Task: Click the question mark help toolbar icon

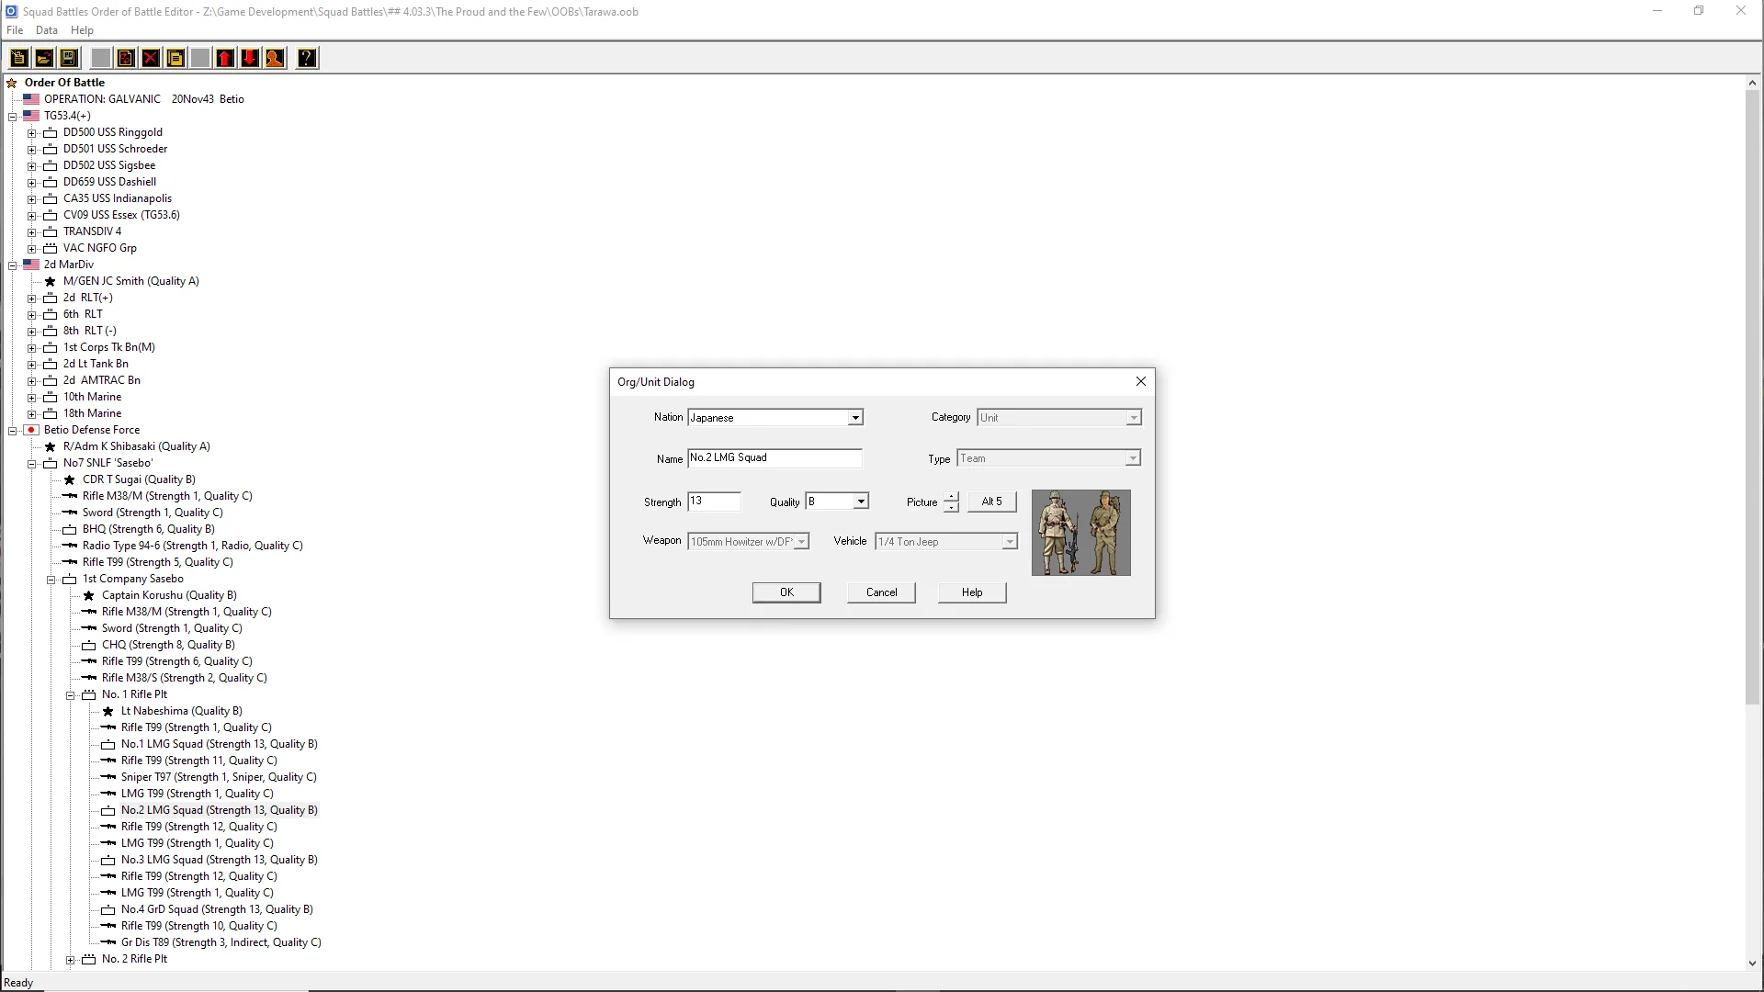Action: [x=307, y=58]
